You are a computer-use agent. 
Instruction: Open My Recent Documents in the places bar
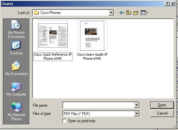tap(16, 29)
